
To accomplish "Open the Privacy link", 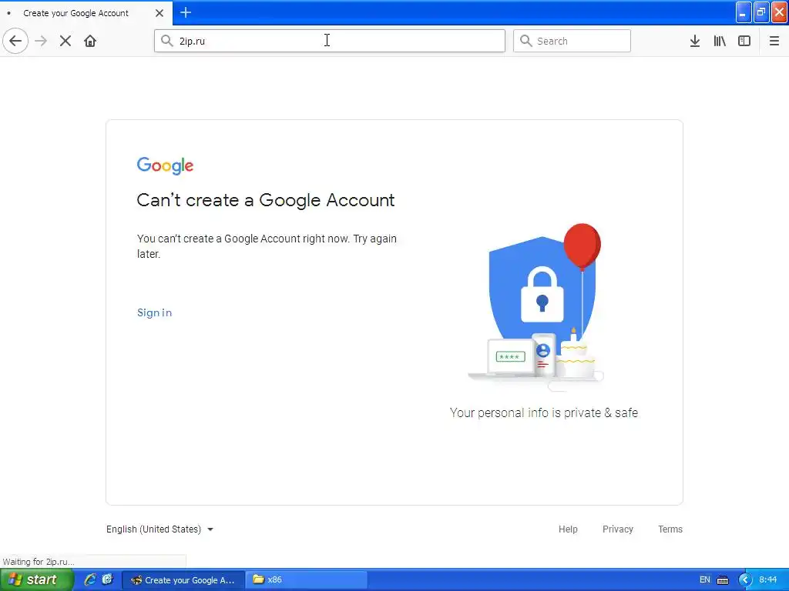I will coord(618,529).
